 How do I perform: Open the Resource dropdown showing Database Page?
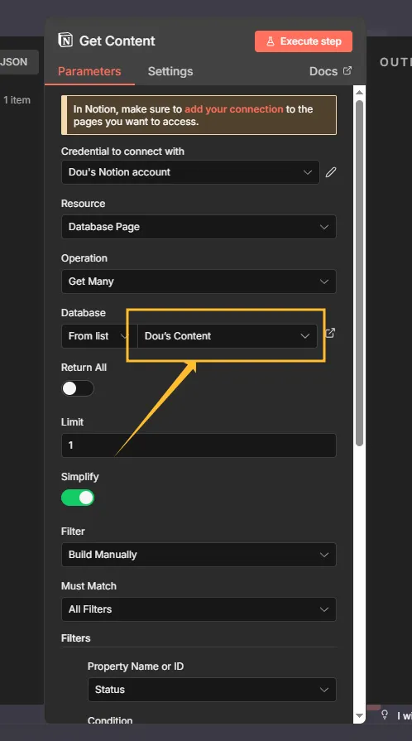pos(199,227)
